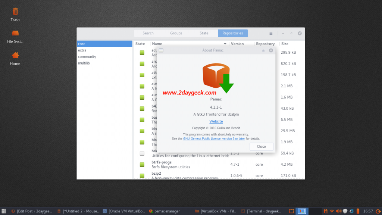Click the battery indicator in the tray
382x215 pixels.
click(x=357, y=211)
